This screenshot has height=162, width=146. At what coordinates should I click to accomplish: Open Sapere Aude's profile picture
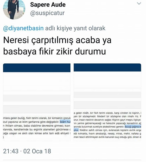[x=14, y=9]
